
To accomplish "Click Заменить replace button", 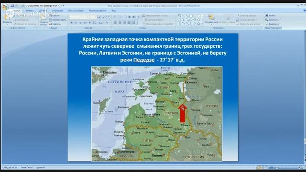I will click(273, 20).
